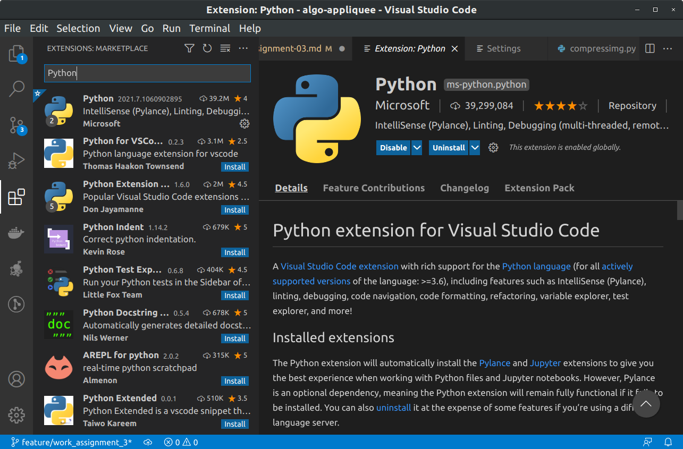The image size is (683, 449).
Task: Clear extensions search results icon
Action: [x=225, y=48]
